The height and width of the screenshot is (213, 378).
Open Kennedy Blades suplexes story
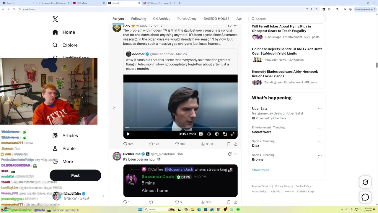[x=287, y=77]
